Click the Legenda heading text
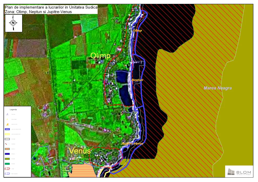The image size is (258, 182). point(13,109)
